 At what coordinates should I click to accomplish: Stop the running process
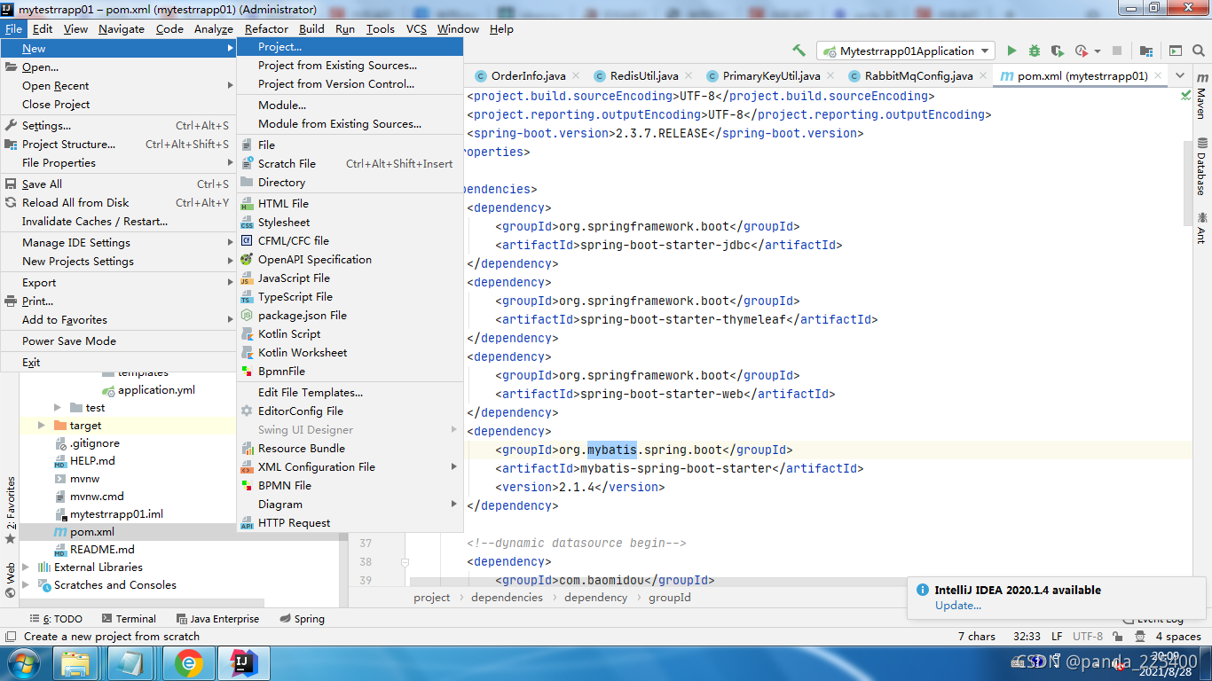tap(1117, 51)
